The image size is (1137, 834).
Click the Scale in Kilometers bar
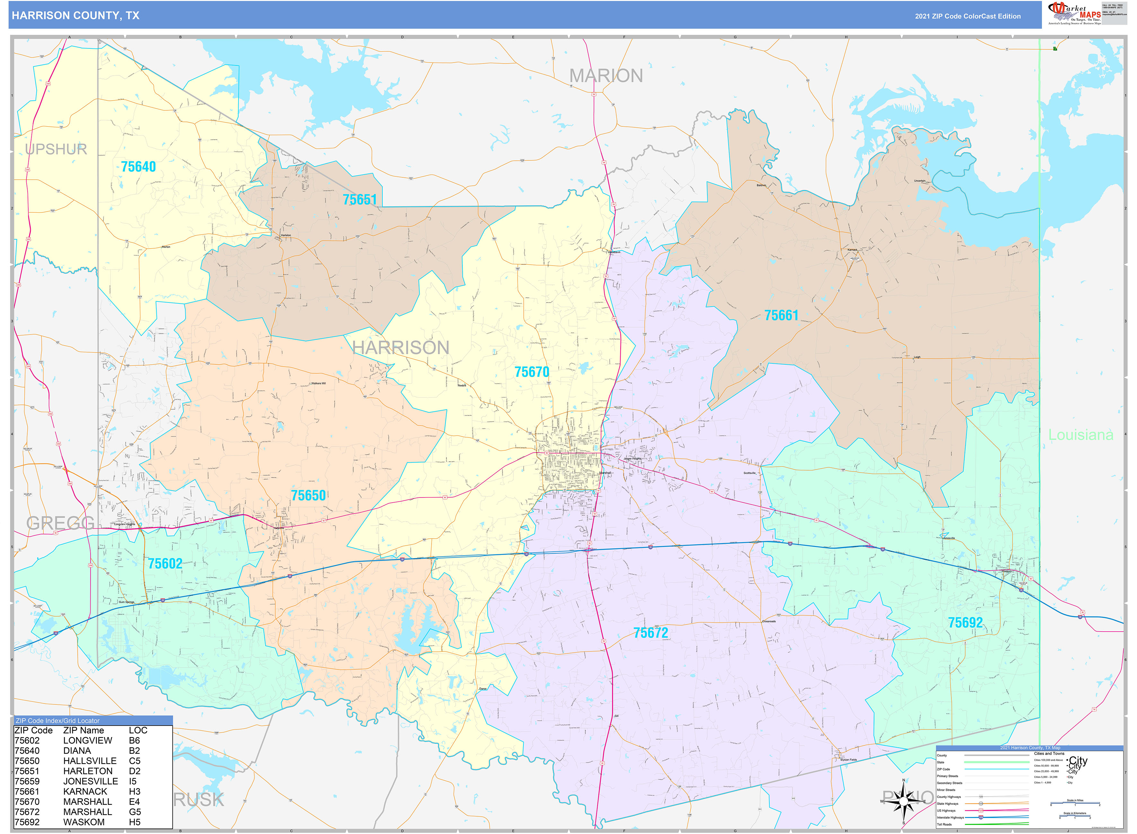1075,816
